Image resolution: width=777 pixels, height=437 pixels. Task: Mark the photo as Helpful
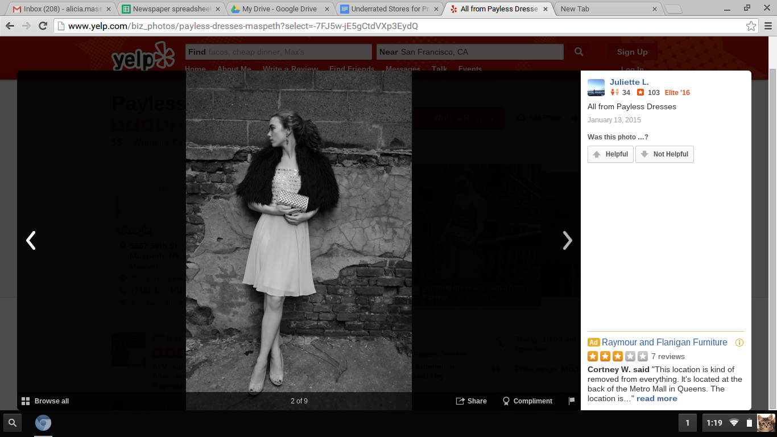pos(610,154)
